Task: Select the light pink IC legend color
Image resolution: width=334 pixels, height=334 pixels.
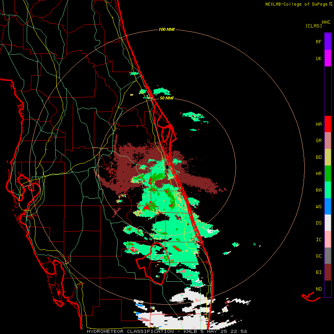Action: click(x=328, y=239)
